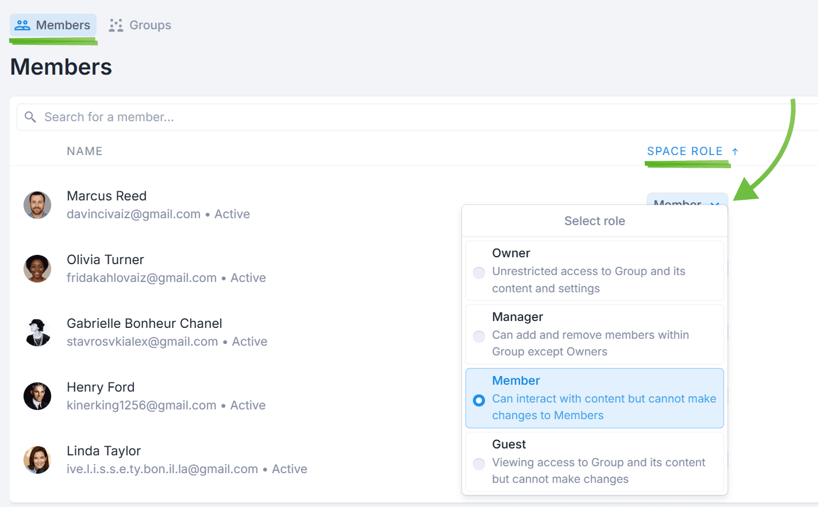Switch to the Groups tab

140,25
